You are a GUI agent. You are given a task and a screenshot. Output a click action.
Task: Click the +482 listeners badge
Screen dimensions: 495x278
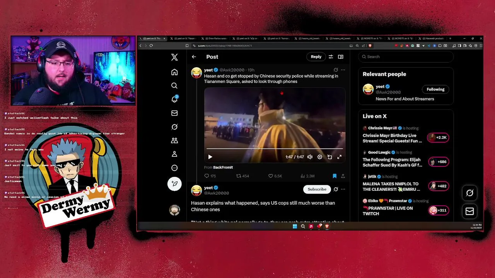[x=438, y=186]
